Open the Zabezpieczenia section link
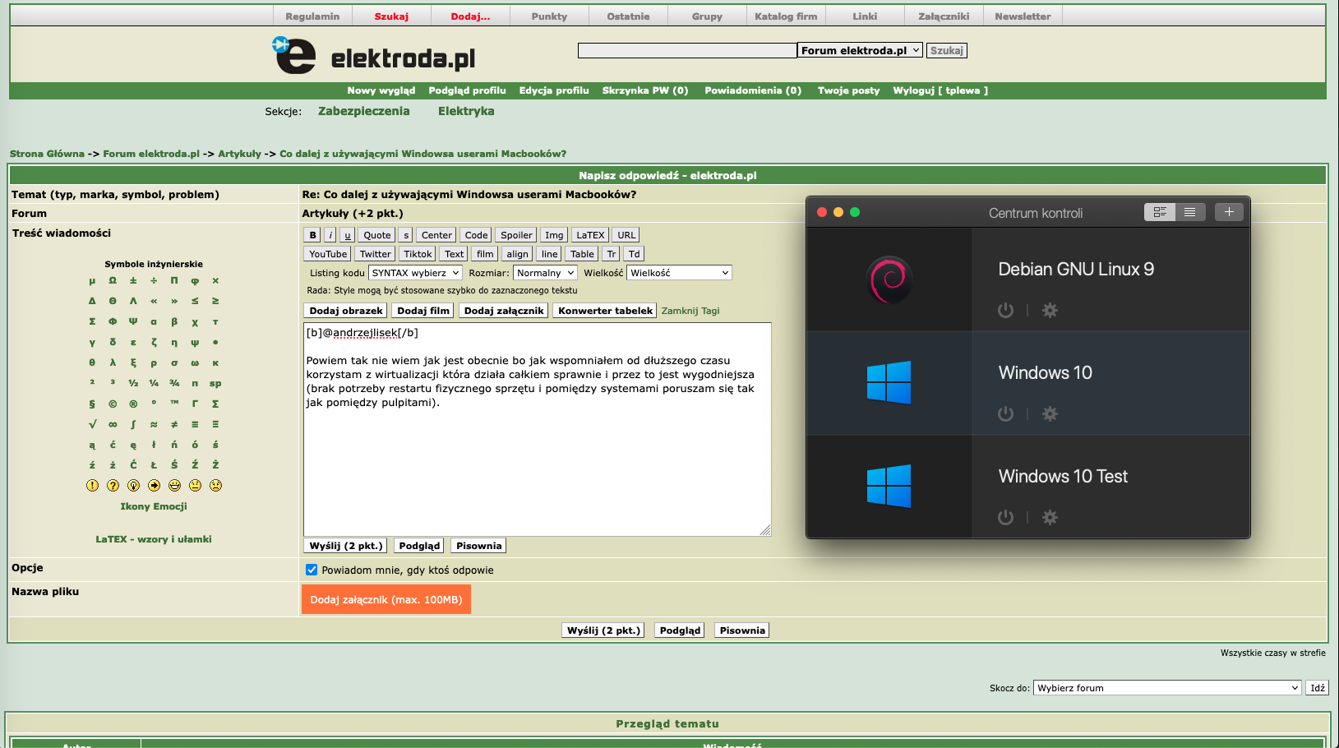This screenshot has width=1339, height=748. (x=363, y=111)
